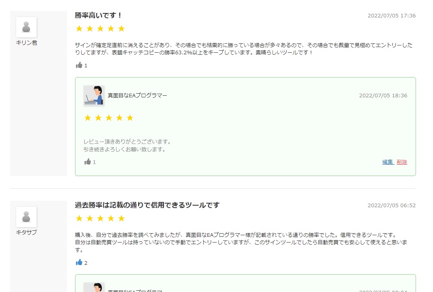
Task: Click the 2022/07/05 06:52 timestamp
Action: coord(391,206)
